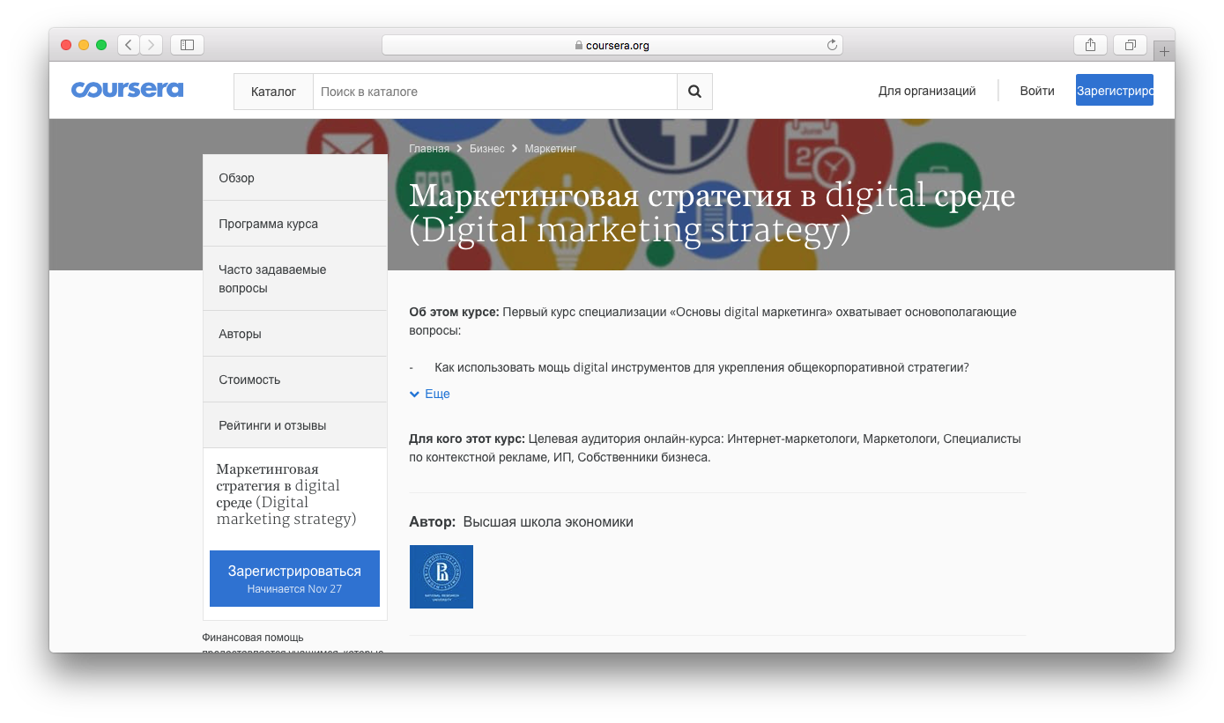This screenshot has width=1224, height=723.
Task: Open Для организаций link
Action: point(927,91)
